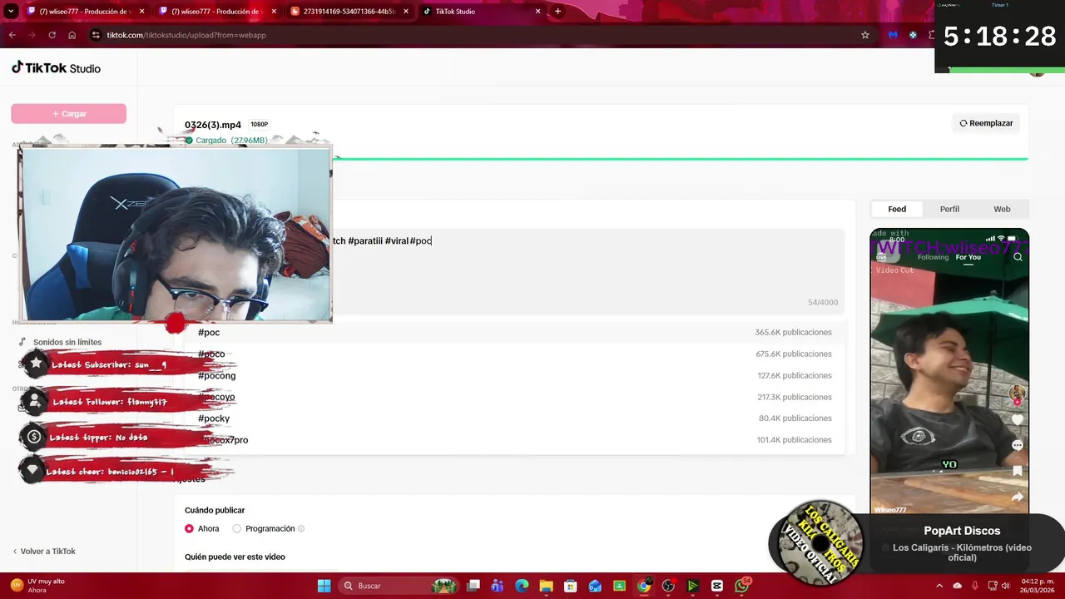Select the Following tab in phone preview
This screenshot has height=599, width=1065.
click(933, 257)
